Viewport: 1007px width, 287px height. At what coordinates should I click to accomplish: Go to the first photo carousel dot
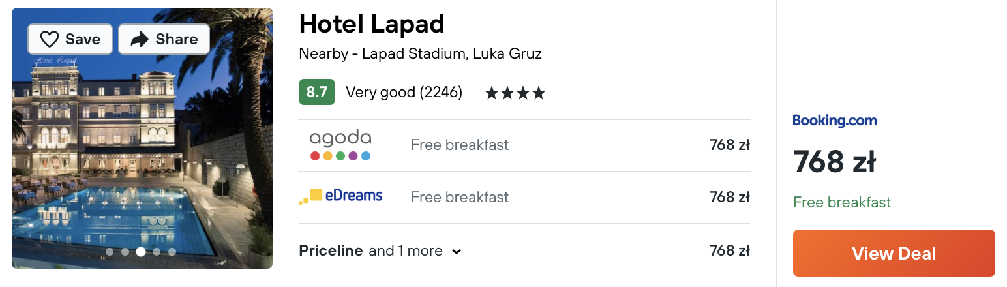(110, 252)
